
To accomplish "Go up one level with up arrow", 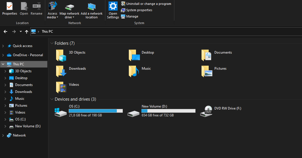I will [x=27, y=32].
